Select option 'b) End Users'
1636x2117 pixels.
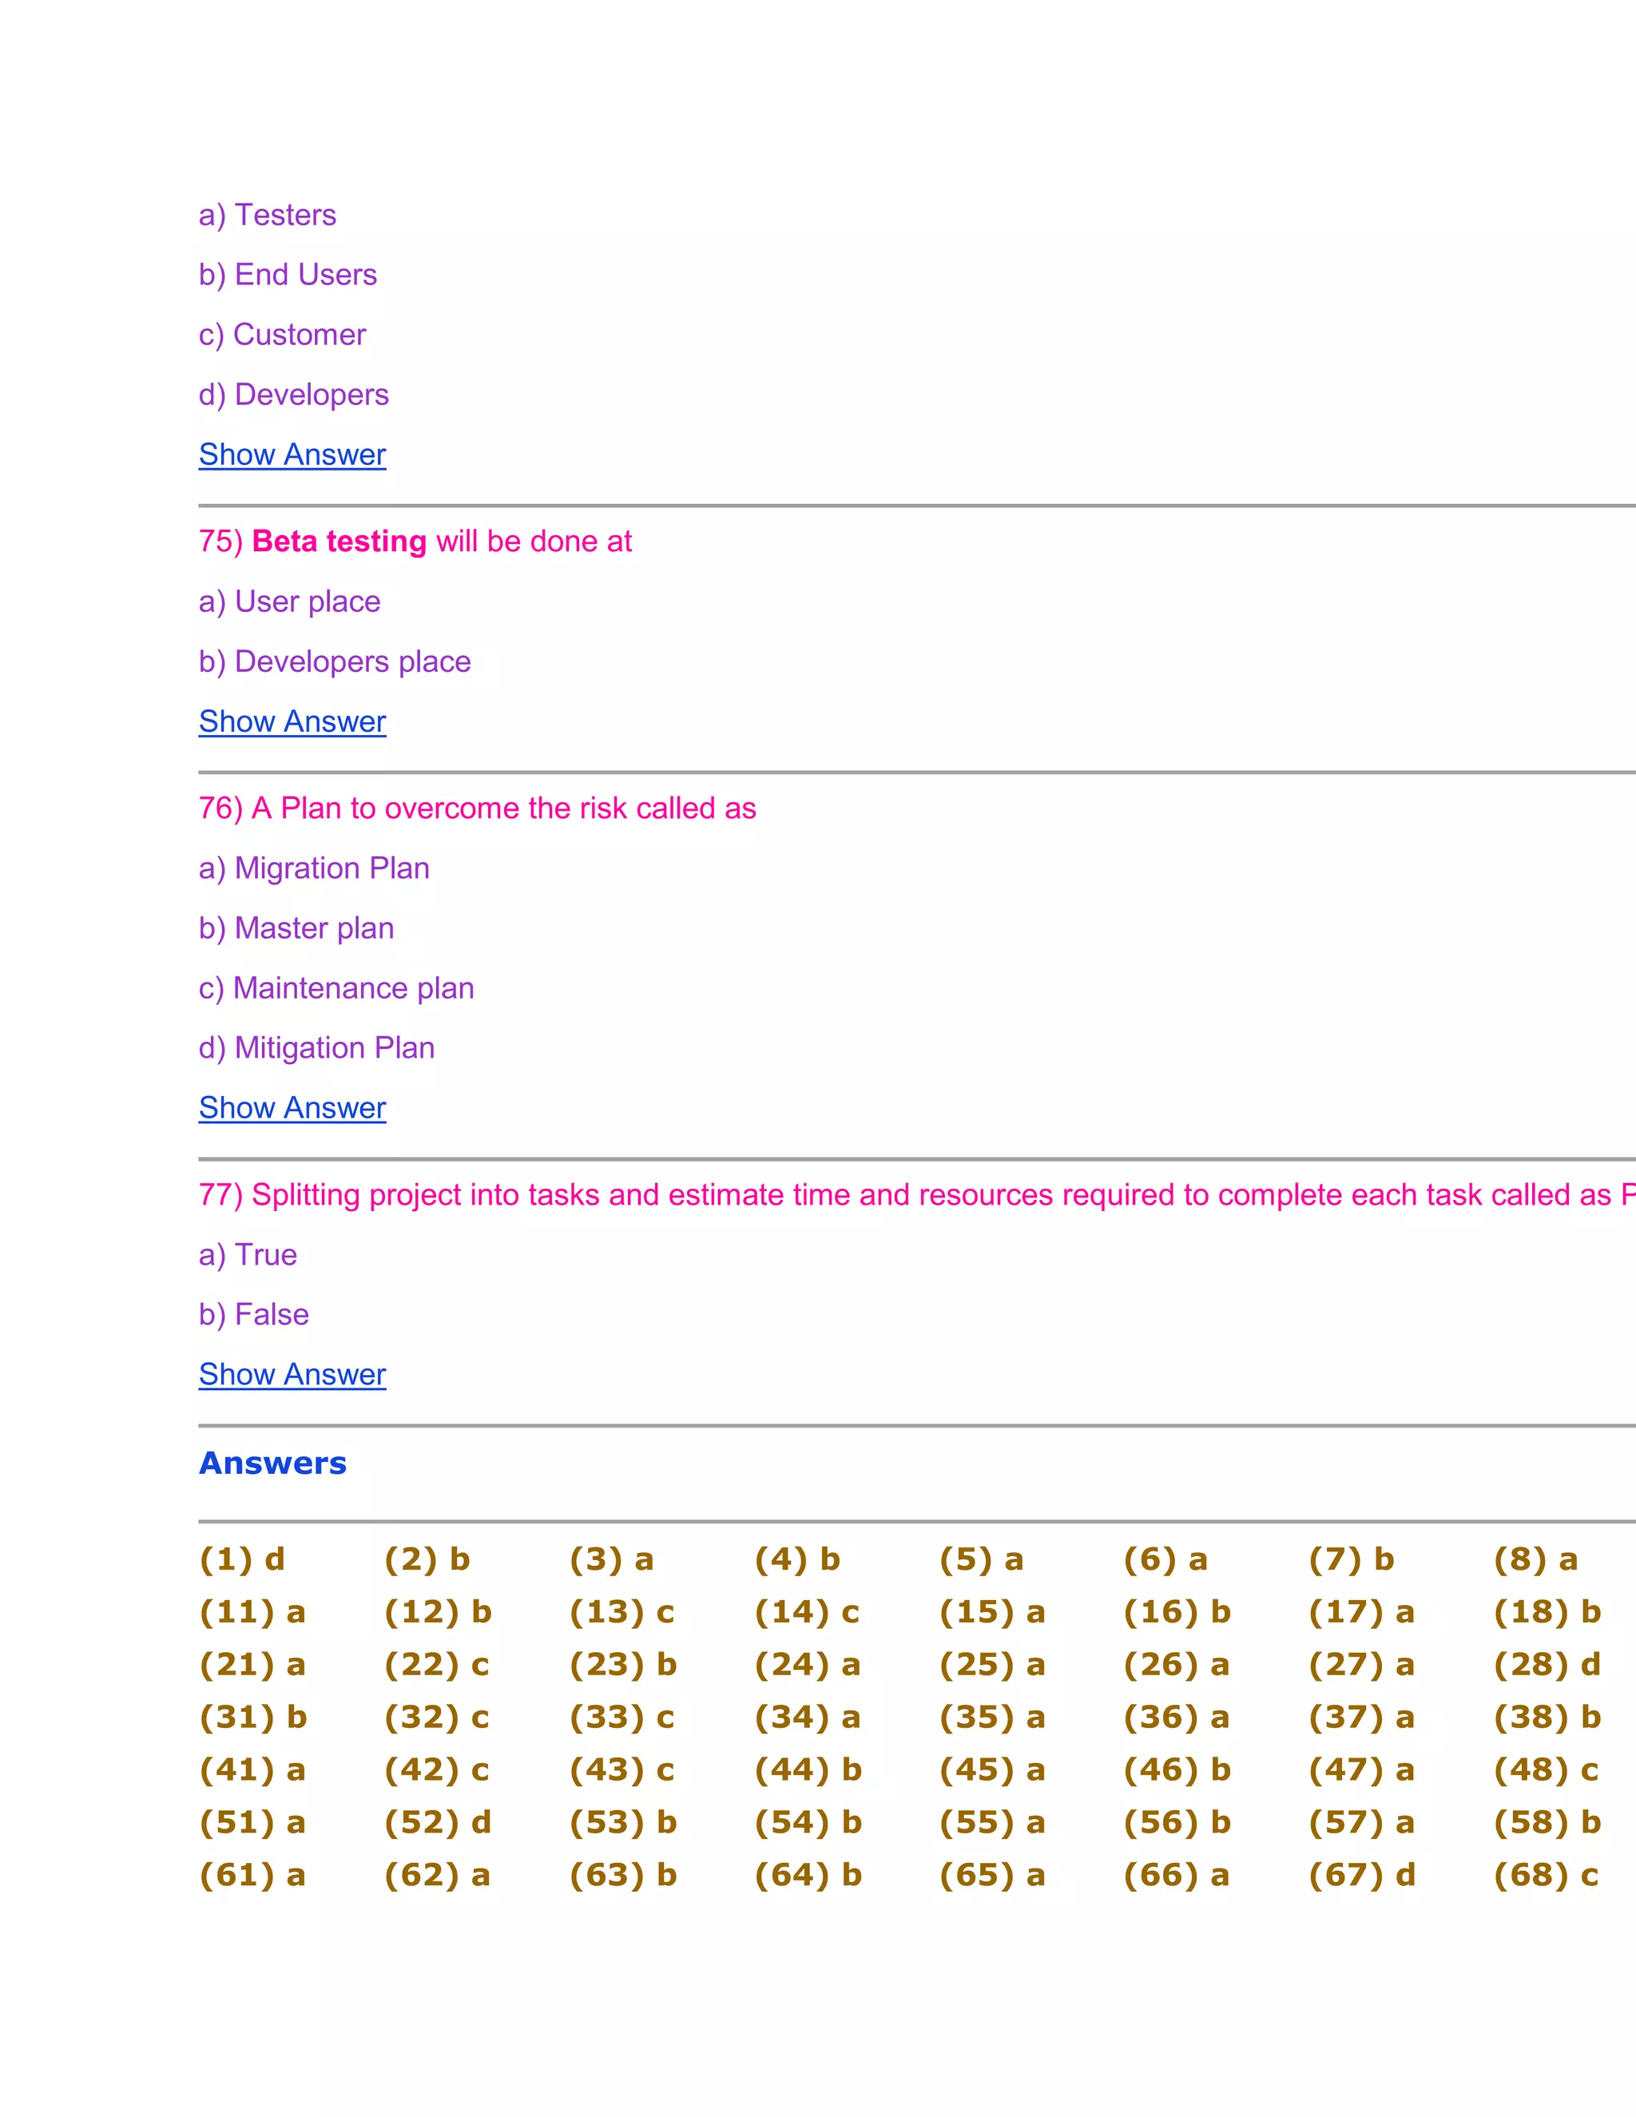[x=288, y=276]
